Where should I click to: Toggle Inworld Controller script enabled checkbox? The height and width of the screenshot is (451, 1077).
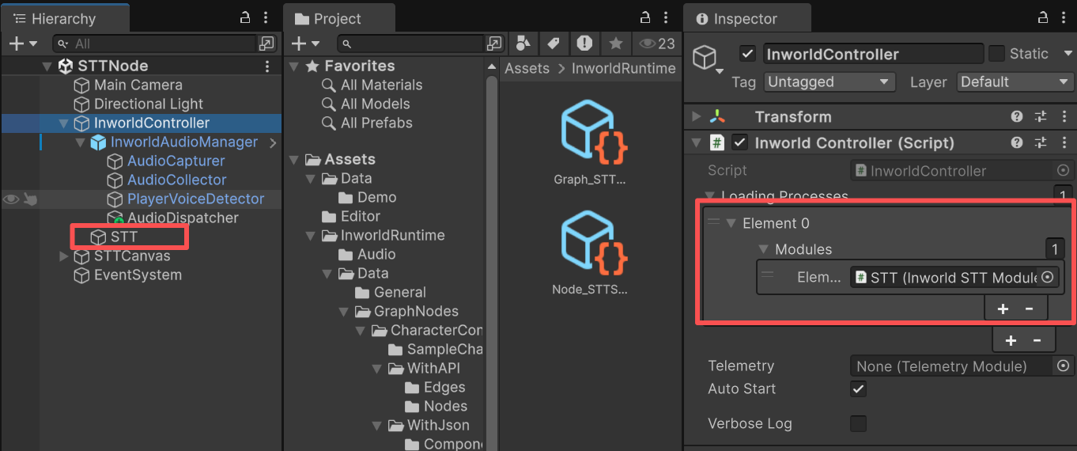click(740, 143)
